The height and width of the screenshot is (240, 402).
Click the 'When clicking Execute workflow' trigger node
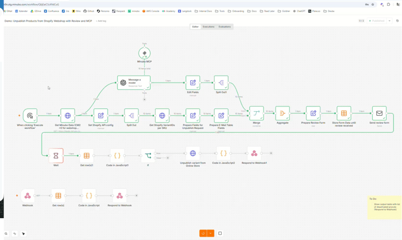(x=30, y=116)
